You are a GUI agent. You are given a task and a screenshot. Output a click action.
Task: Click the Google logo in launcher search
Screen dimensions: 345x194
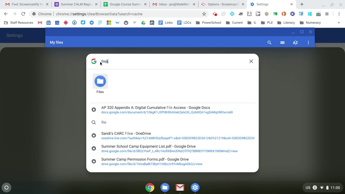click(94, 61)
